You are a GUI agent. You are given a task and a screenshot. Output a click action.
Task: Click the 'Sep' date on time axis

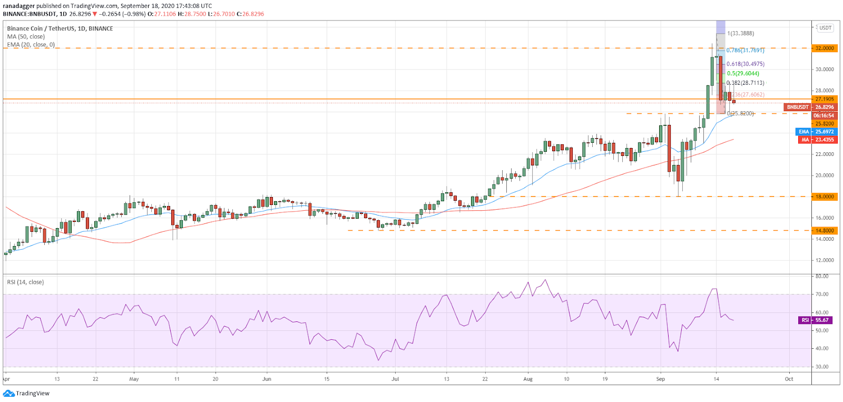[x=661, y=379]
